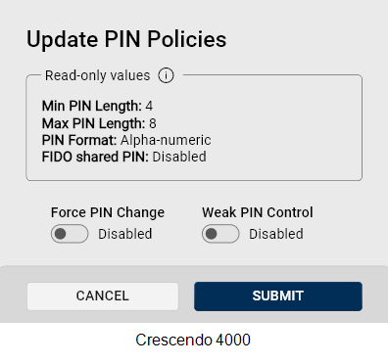Click the Disabled status beside Weak PIN Control
This screenshot has width=388, height=364.
tap(276, 234)
